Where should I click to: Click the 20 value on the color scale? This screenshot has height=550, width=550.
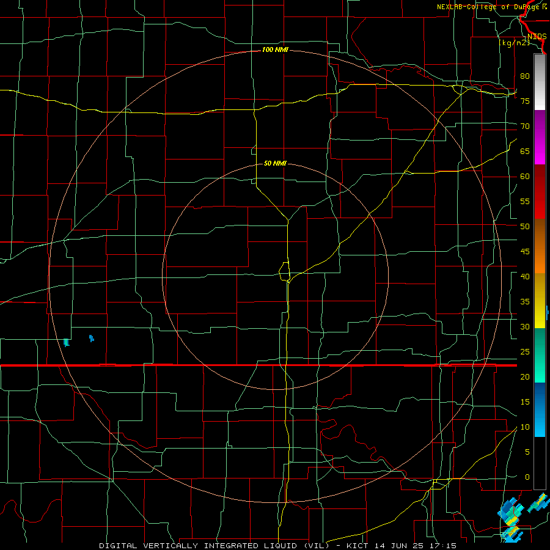pos(525,376)
